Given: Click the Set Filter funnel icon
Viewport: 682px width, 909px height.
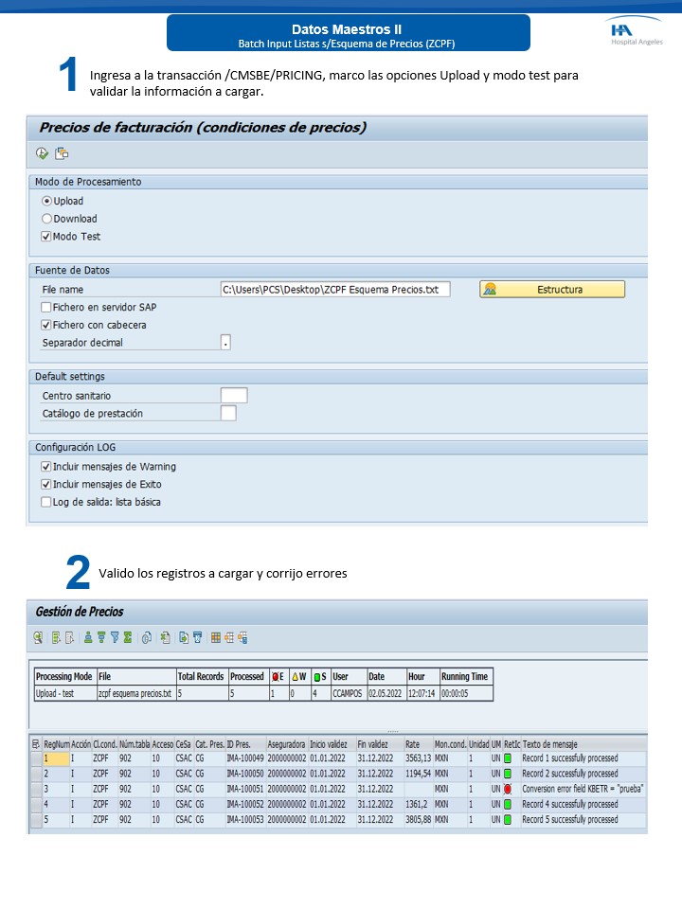Looking at the screenshot, I should pos(114,638).
